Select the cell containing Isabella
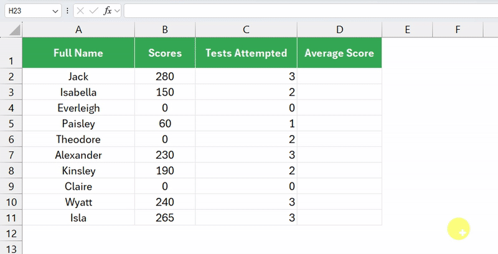 pyautogui.click(x=78, y=92)
